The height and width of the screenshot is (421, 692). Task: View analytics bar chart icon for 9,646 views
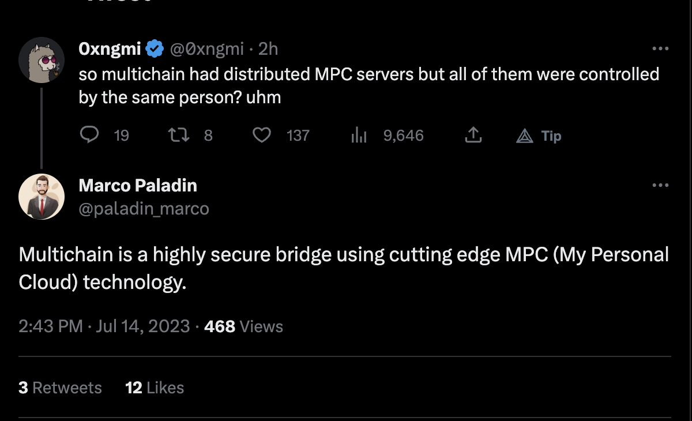click(x=359, y=136)
